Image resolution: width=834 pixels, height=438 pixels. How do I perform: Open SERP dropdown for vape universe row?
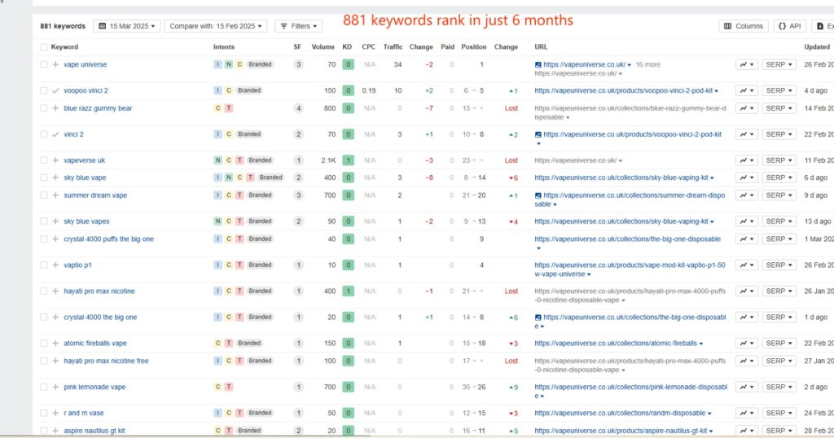pos(779,64)
